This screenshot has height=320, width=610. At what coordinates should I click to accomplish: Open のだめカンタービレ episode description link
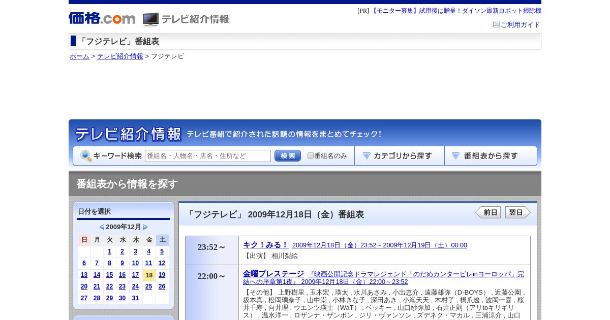(383, 278)
